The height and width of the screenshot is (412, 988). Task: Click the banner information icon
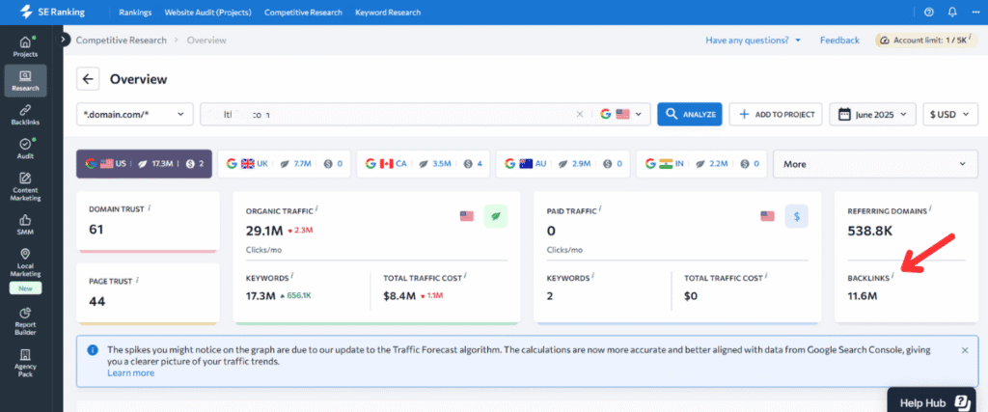tap(93, 349)
